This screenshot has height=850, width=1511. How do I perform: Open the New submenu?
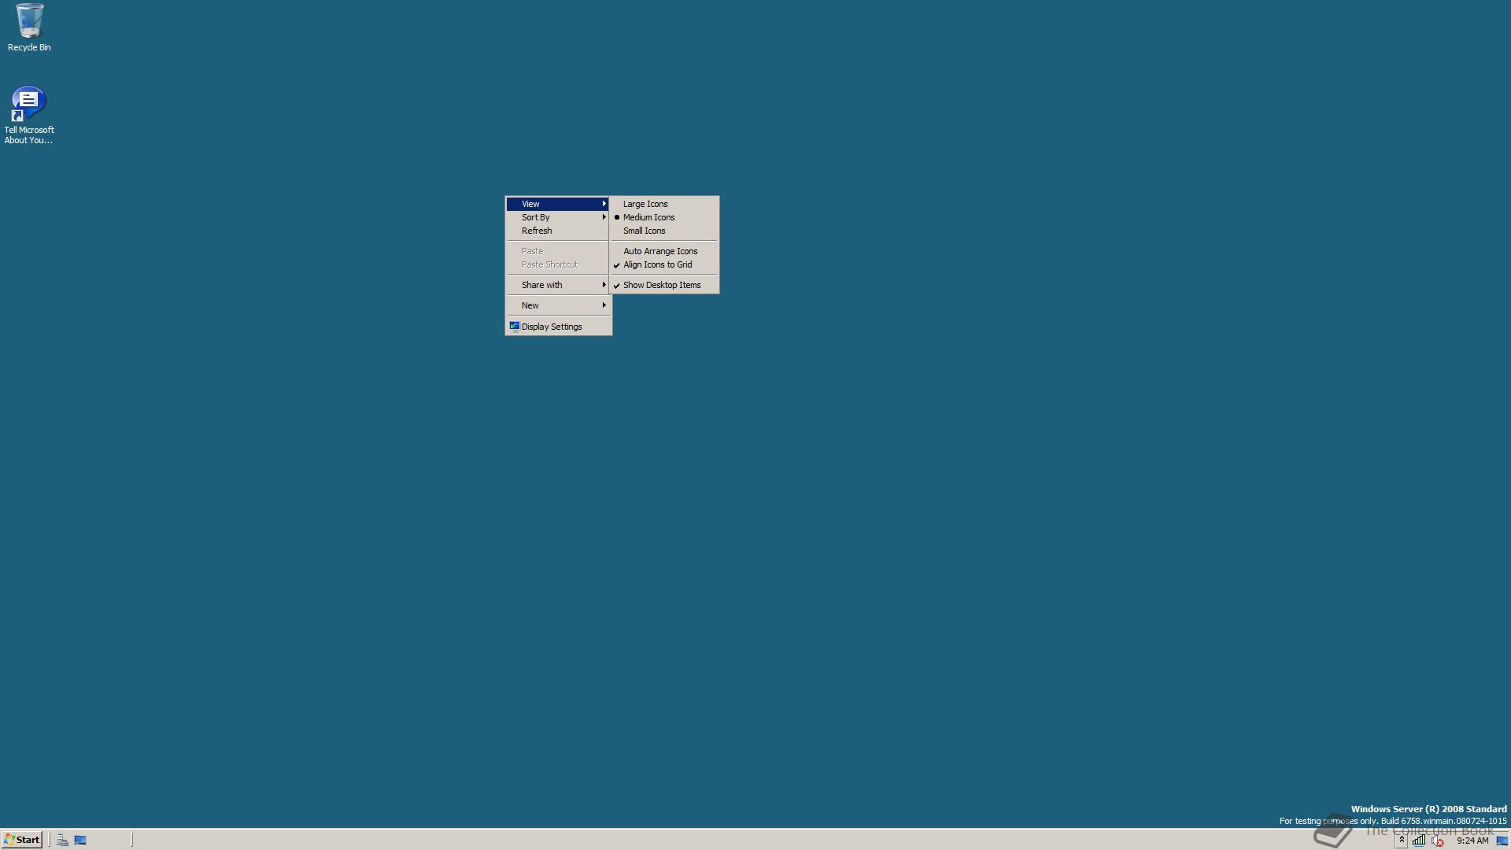pyautogui.click(x=558, y=305)
